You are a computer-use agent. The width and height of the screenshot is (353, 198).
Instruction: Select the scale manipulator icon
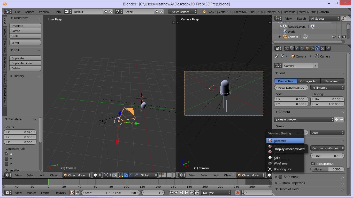coord(136,175)
